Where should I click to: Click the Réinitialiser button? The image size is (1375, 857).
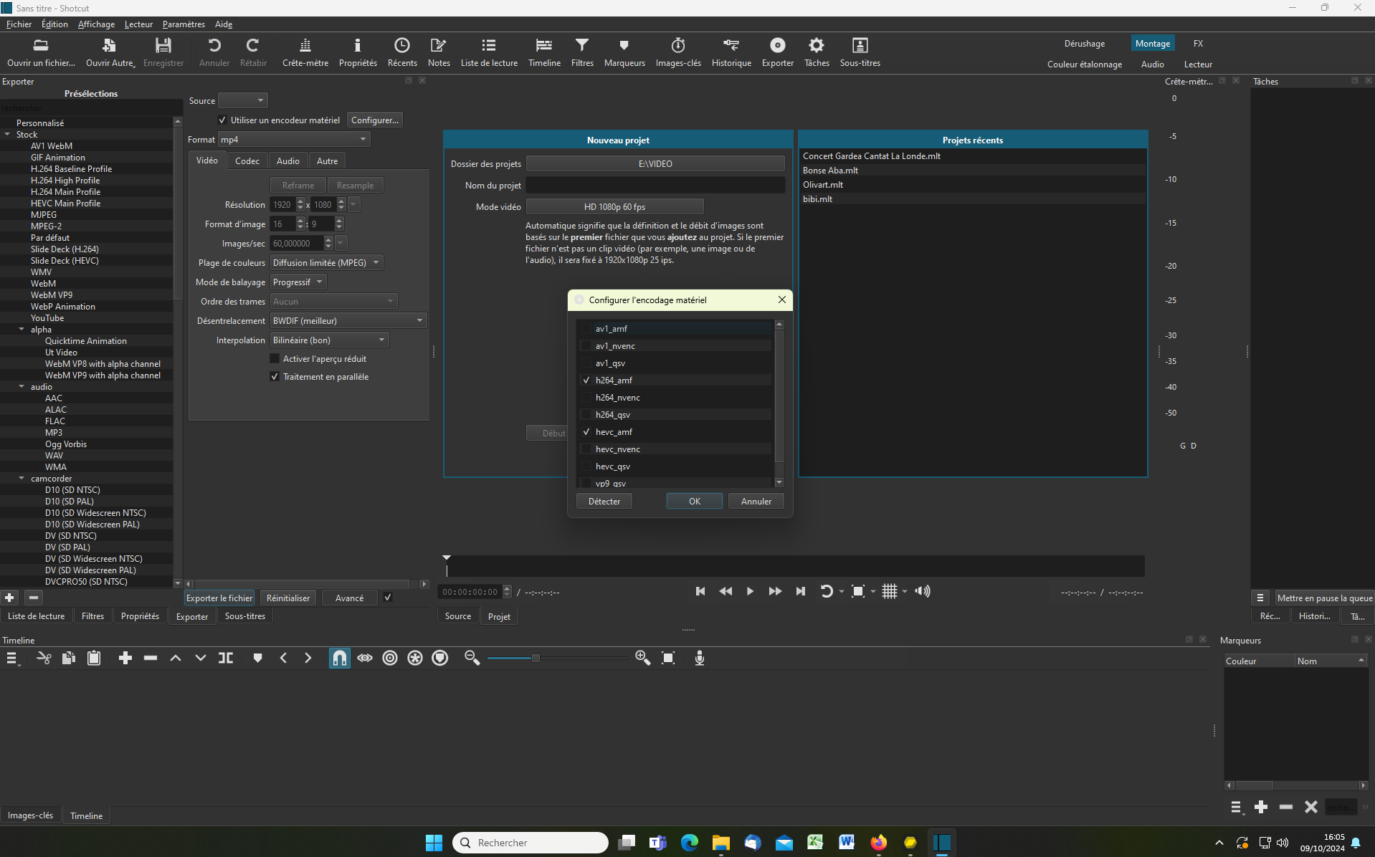click(x=288, y=598)
